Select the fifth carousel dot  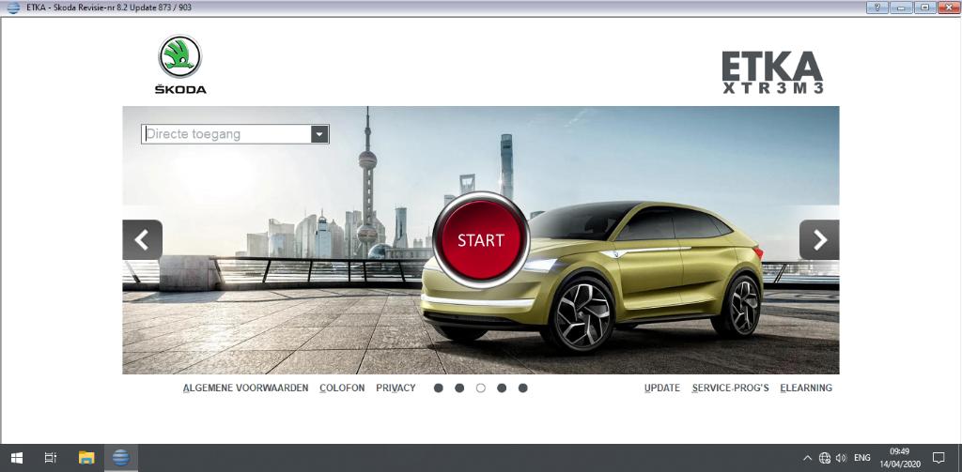523,388
